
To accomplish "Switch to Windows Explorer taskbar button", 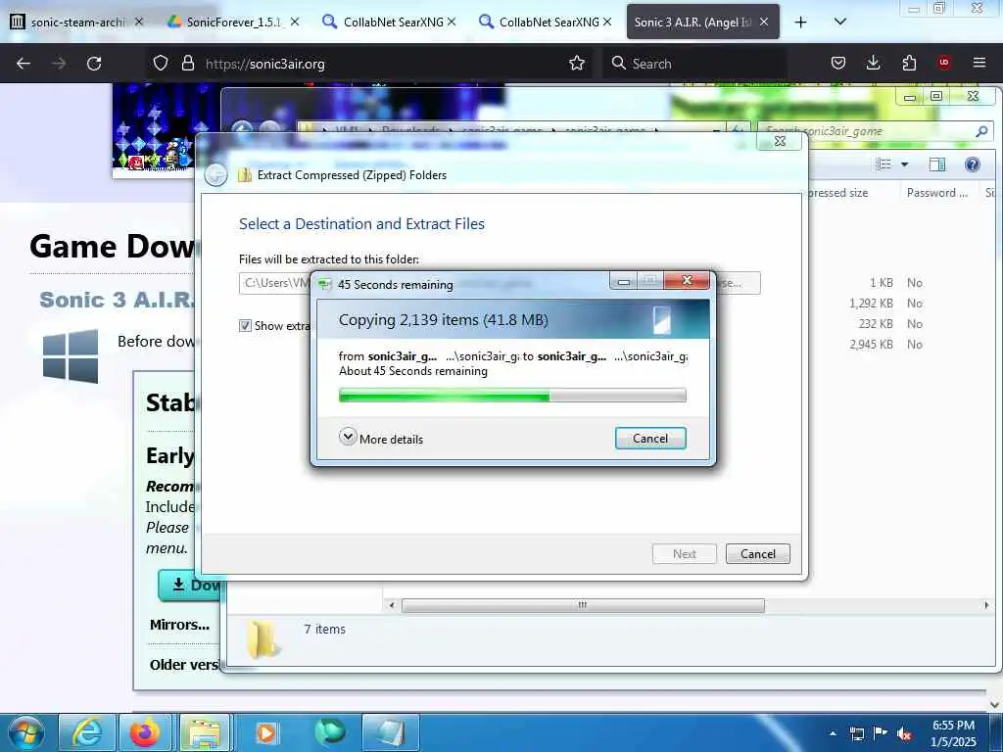I will (x=204, y=732).
